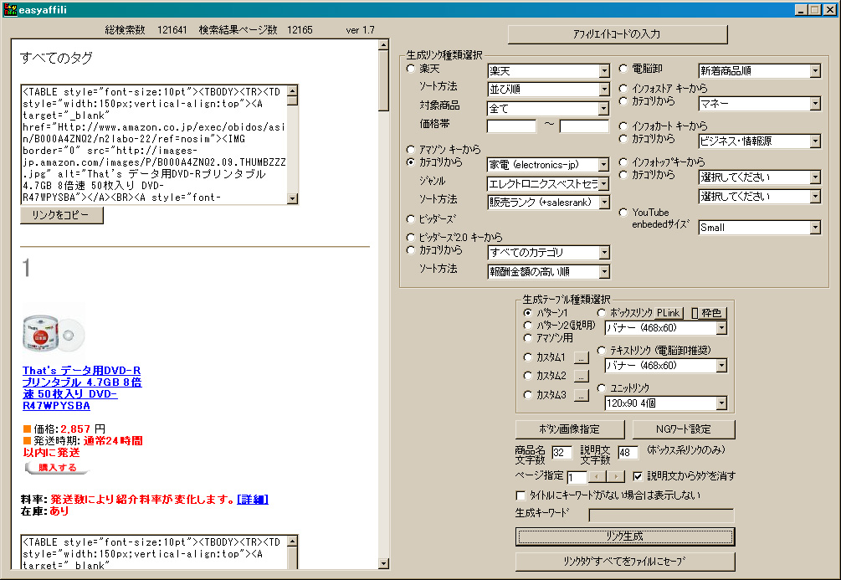Expand the 新着商品順 dropdown
The width and height of the screenshot is (841, 580).
(x=760, y=71)
